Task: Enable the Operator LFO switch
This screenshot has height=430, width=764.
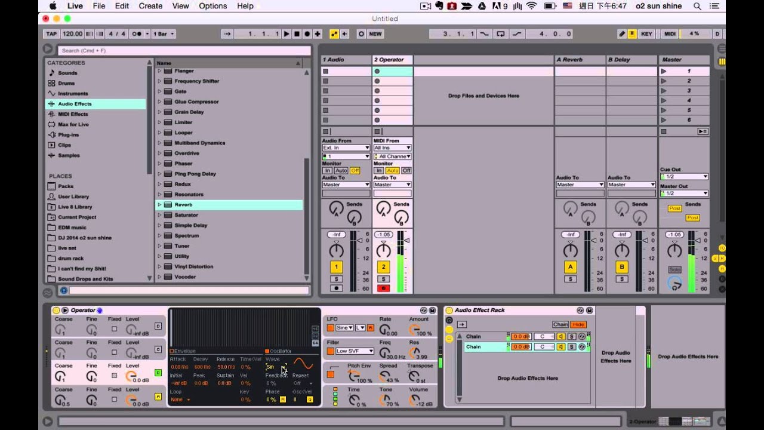Action: [x=330, y=328]
